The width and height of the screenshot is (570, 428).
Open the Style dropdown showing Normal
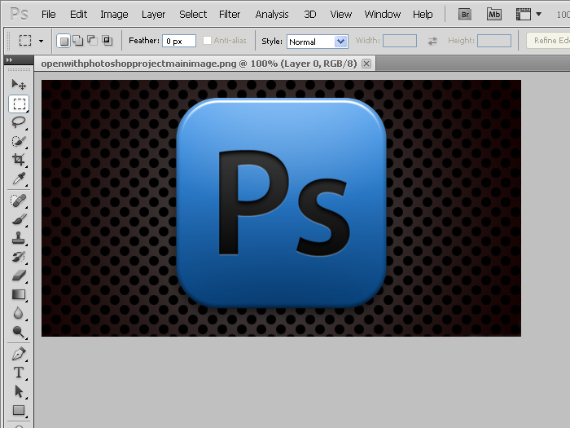coord(318,41)
